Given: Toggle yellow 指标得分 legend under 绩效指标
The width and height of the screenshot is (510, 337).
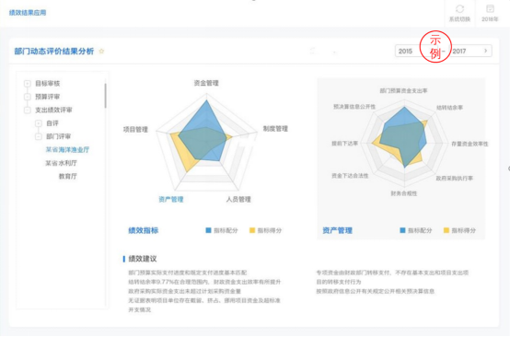Looking at the screenshot, I should [x=265, y=230].
